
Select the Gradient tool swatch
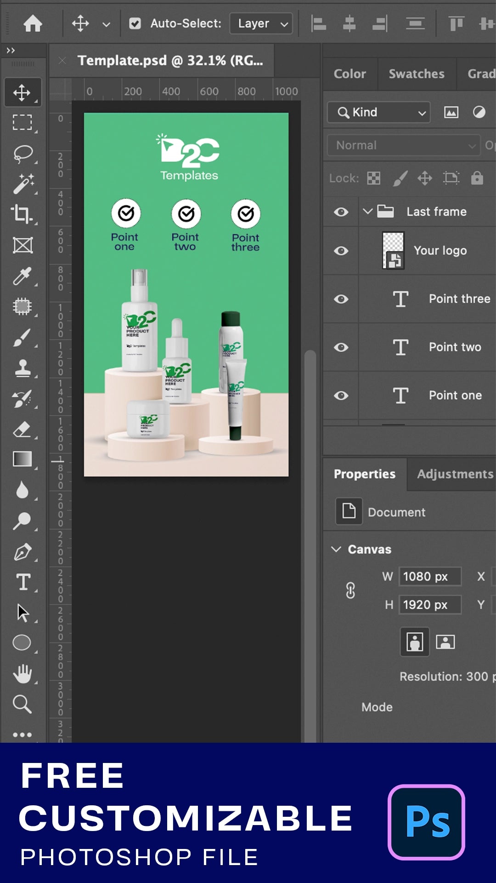tap(23, 459)
